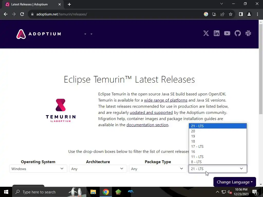Open the Windows Start menu
Image resolution: width=263 pixels, height=197 pixels.
6,192
